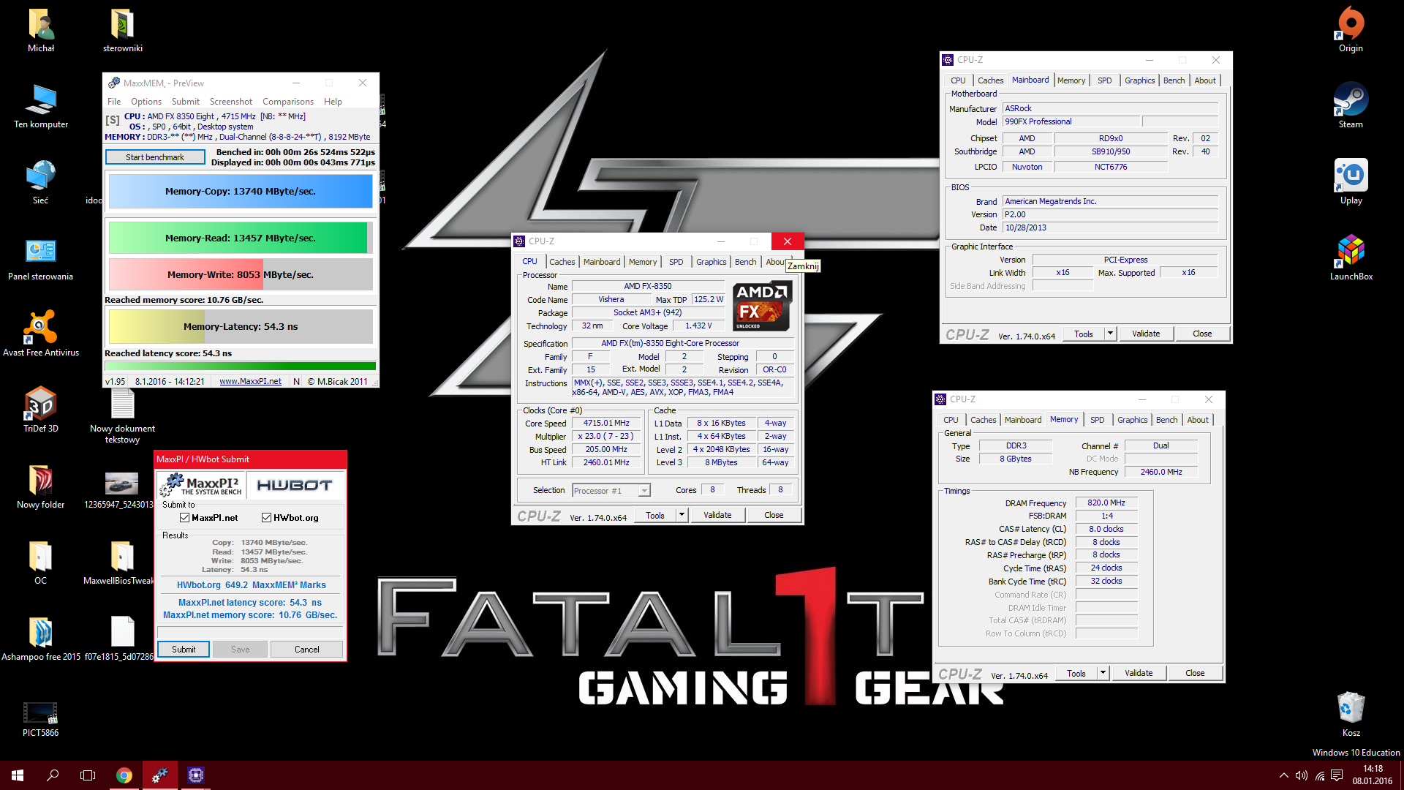Open Panel sterowania icon
Screen dimensions: 1404x790
(41, 257)
